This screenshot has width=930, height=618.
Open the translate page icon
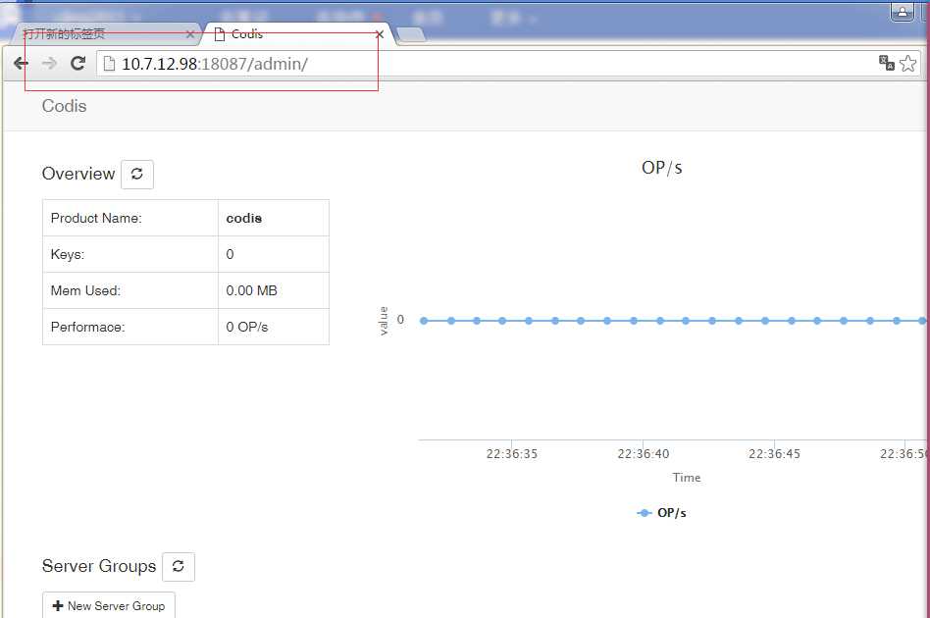pyautogui.click(x=886, y=63)
